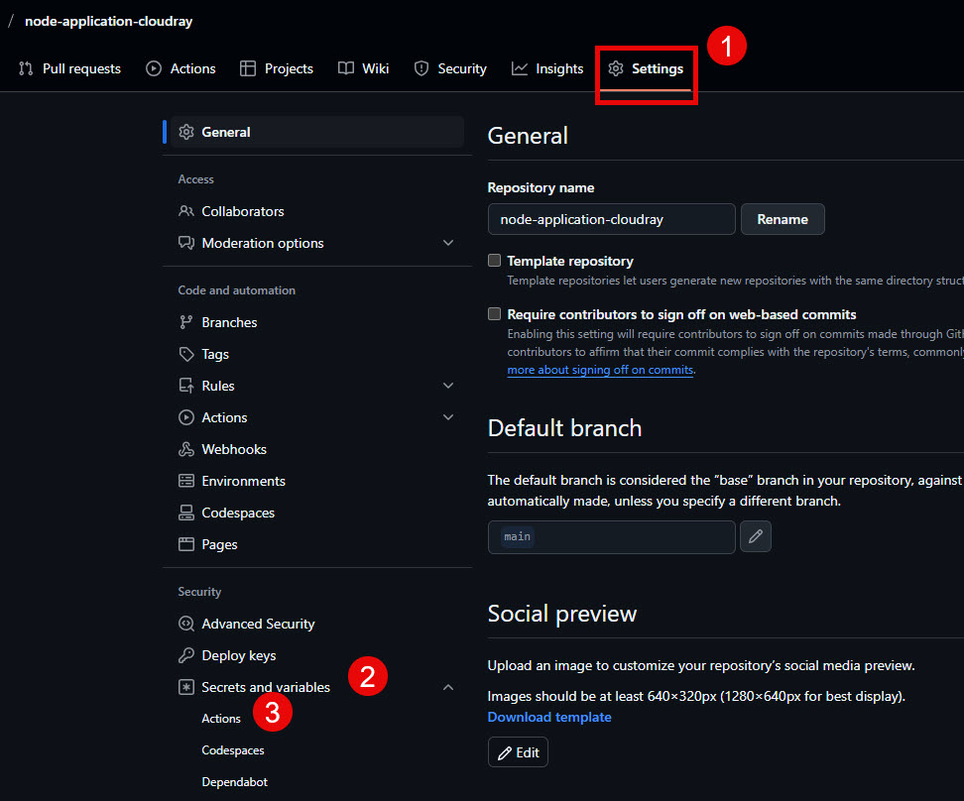Check Require contributors to sign off
The width and height of the screenshot is (964, 801).
click(x=494, y=313)
